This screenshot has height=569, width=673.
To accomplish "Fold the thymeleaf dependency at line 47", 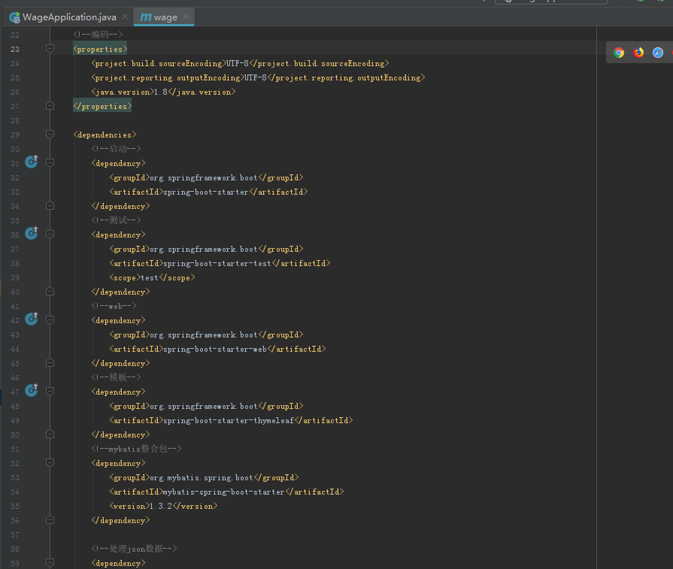I will (50, 391).
